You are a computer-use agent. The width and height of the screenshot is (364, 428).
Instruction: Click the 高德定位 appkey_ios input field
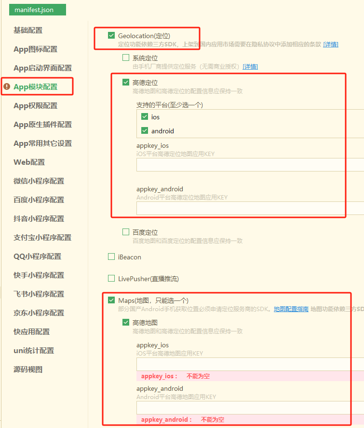point(250,165)
